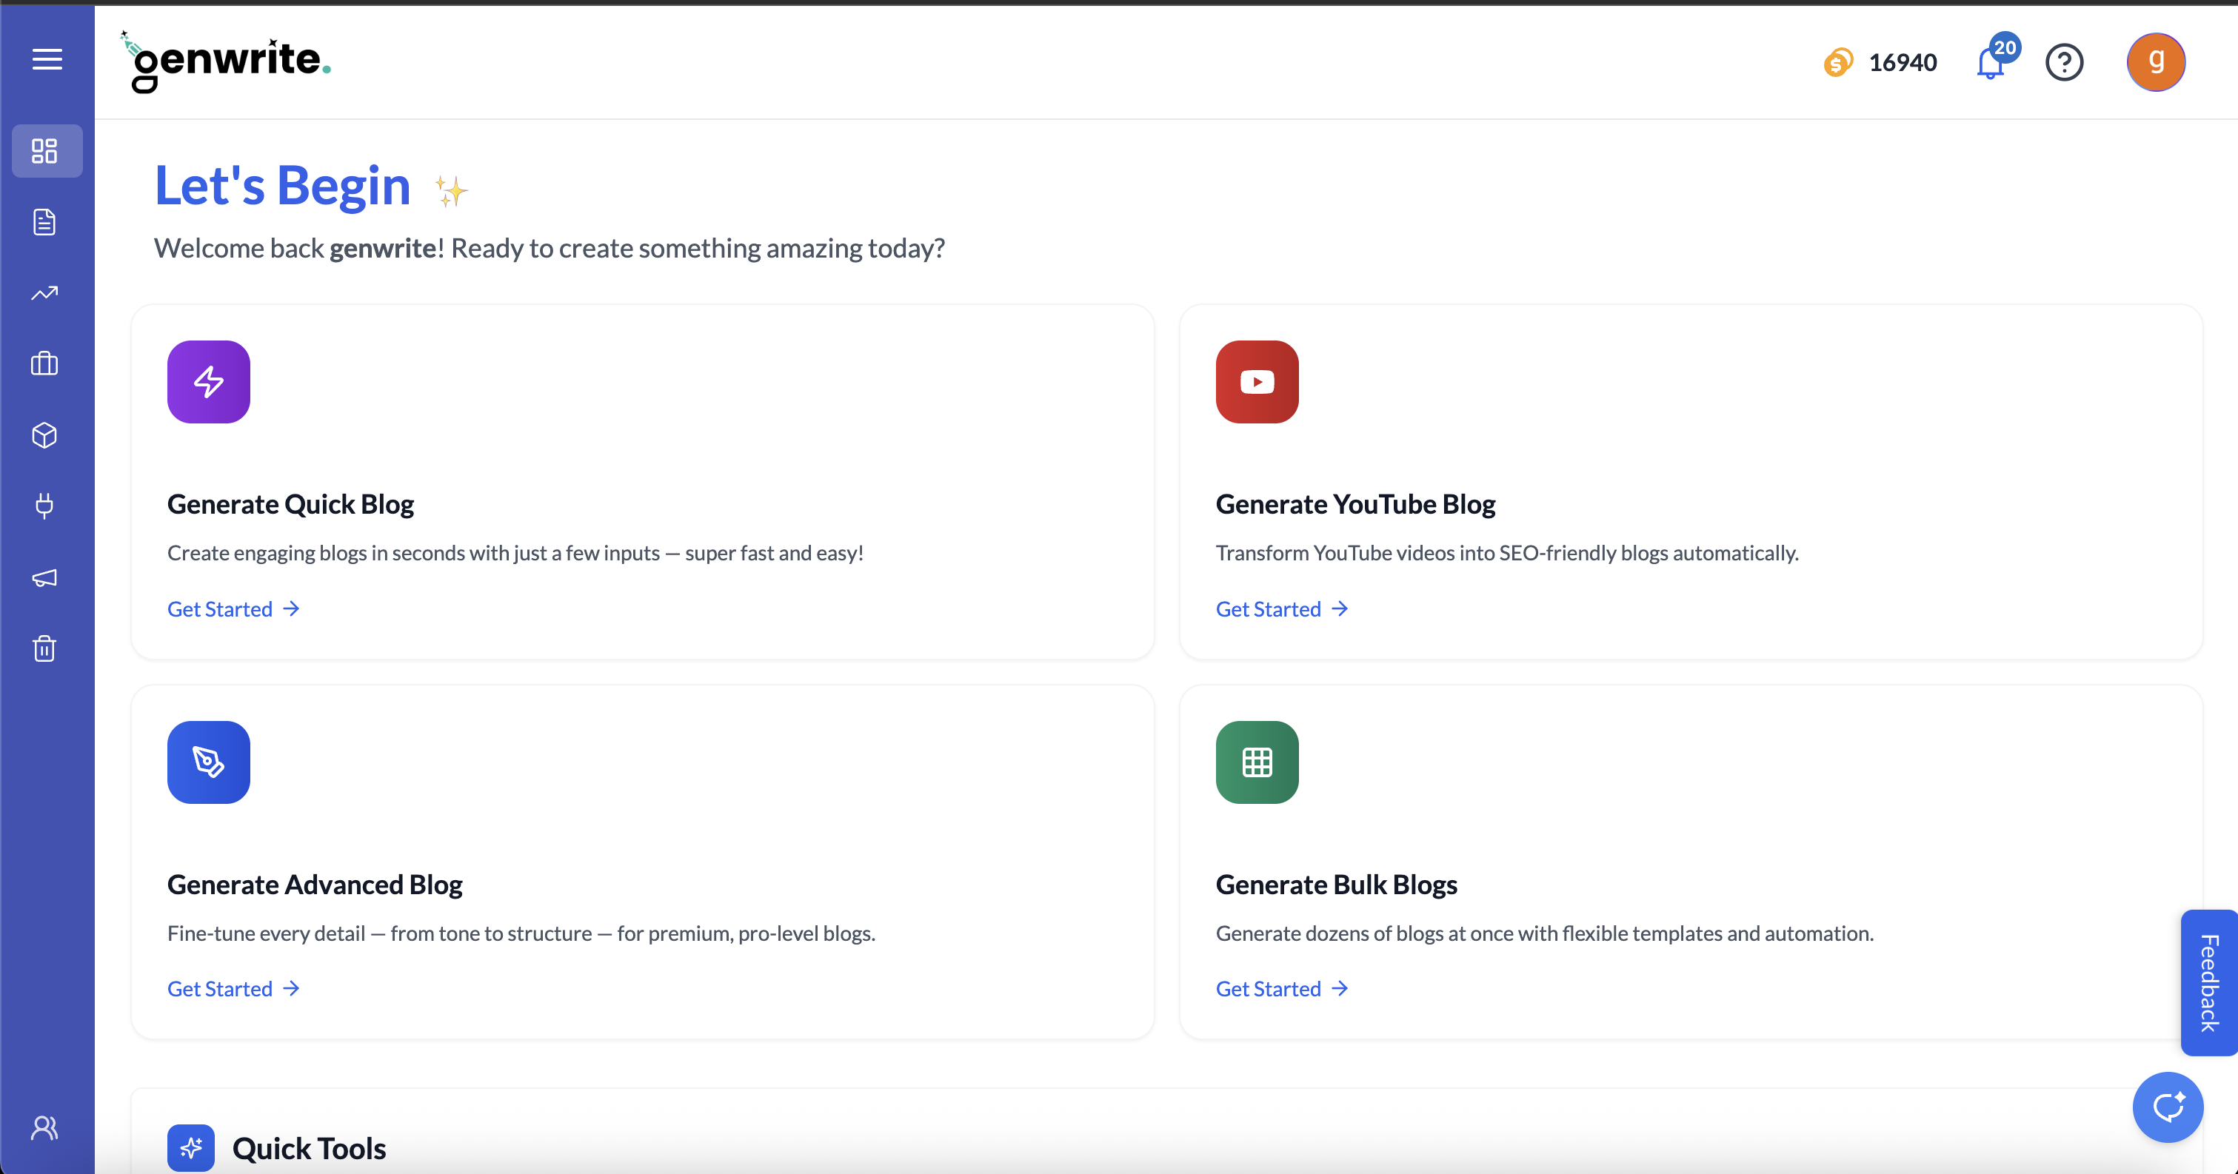Click the coin credits balance 16940
Image resolution: width=2238 pixels, height=1174 pixels.
(x=1881, y=62)
